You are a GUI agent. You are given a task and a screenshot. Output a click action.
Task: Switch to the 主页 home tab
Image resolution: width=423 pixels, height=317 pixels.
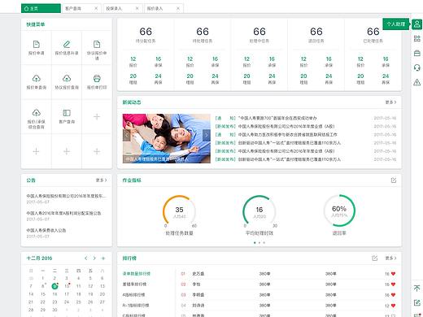[41, 8]
